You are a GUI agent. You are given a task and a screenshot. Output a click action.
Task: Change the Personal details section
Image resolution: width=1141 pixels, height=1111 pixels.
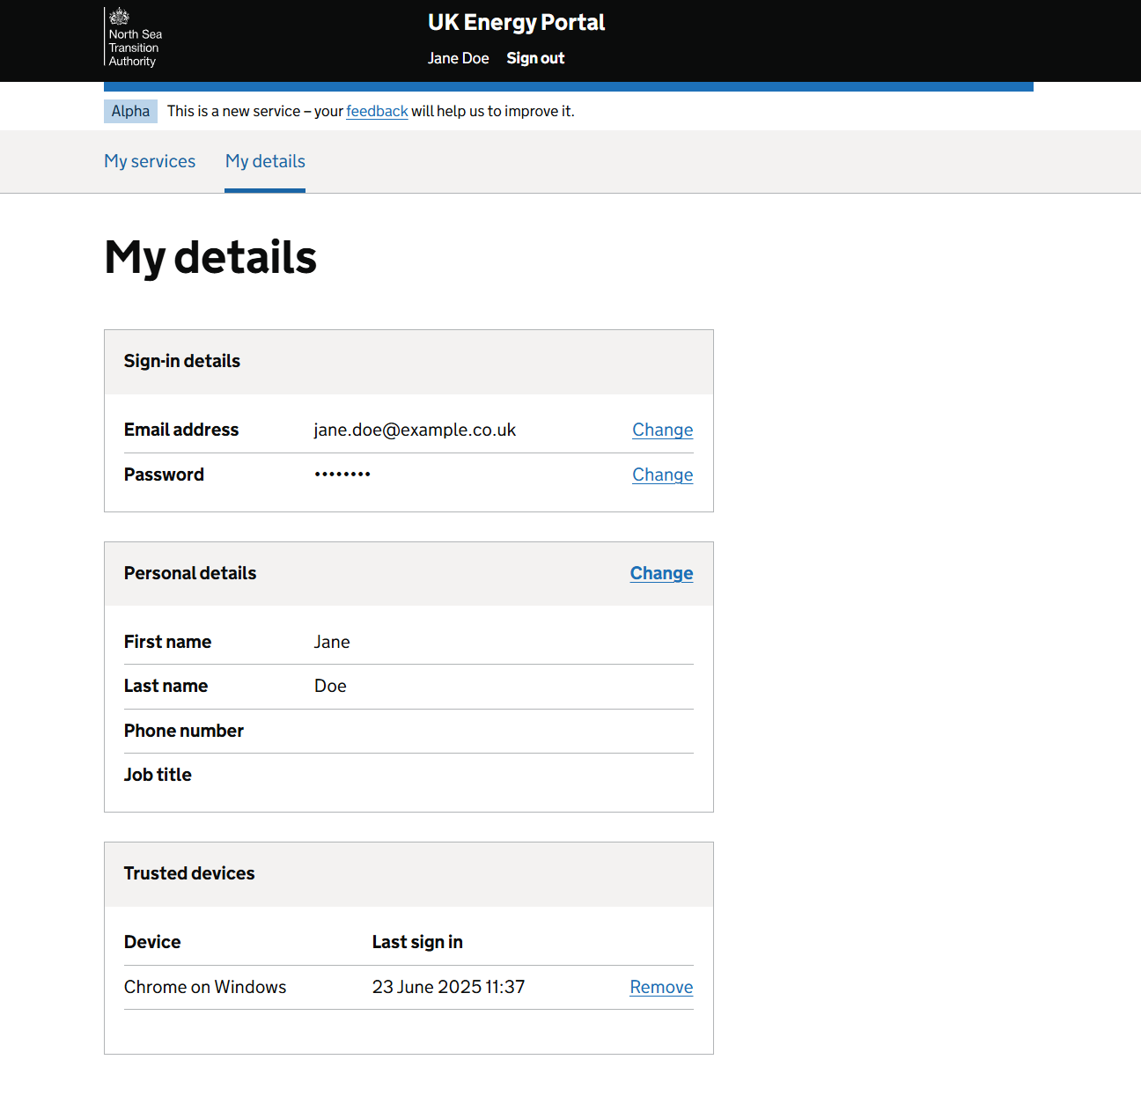click(661, 573)
